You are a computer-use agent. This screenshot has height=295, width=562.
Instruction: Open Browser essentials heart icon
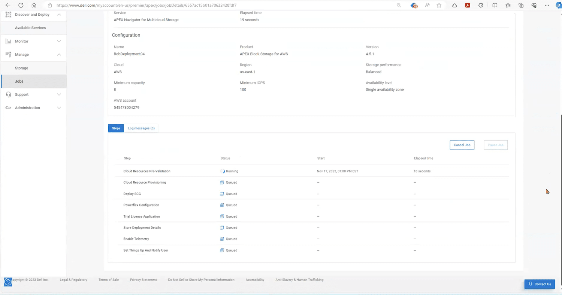(534, 5)
